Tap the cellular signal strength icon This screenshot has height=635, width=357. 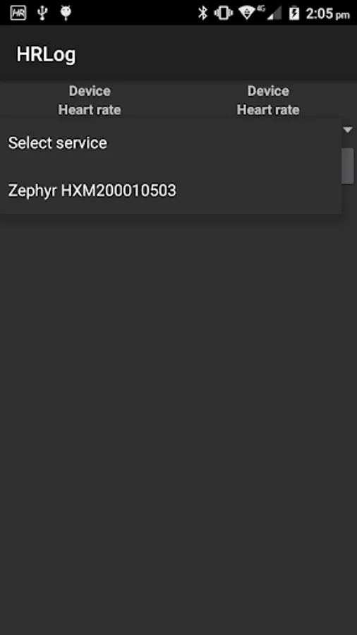click(274, 13)
